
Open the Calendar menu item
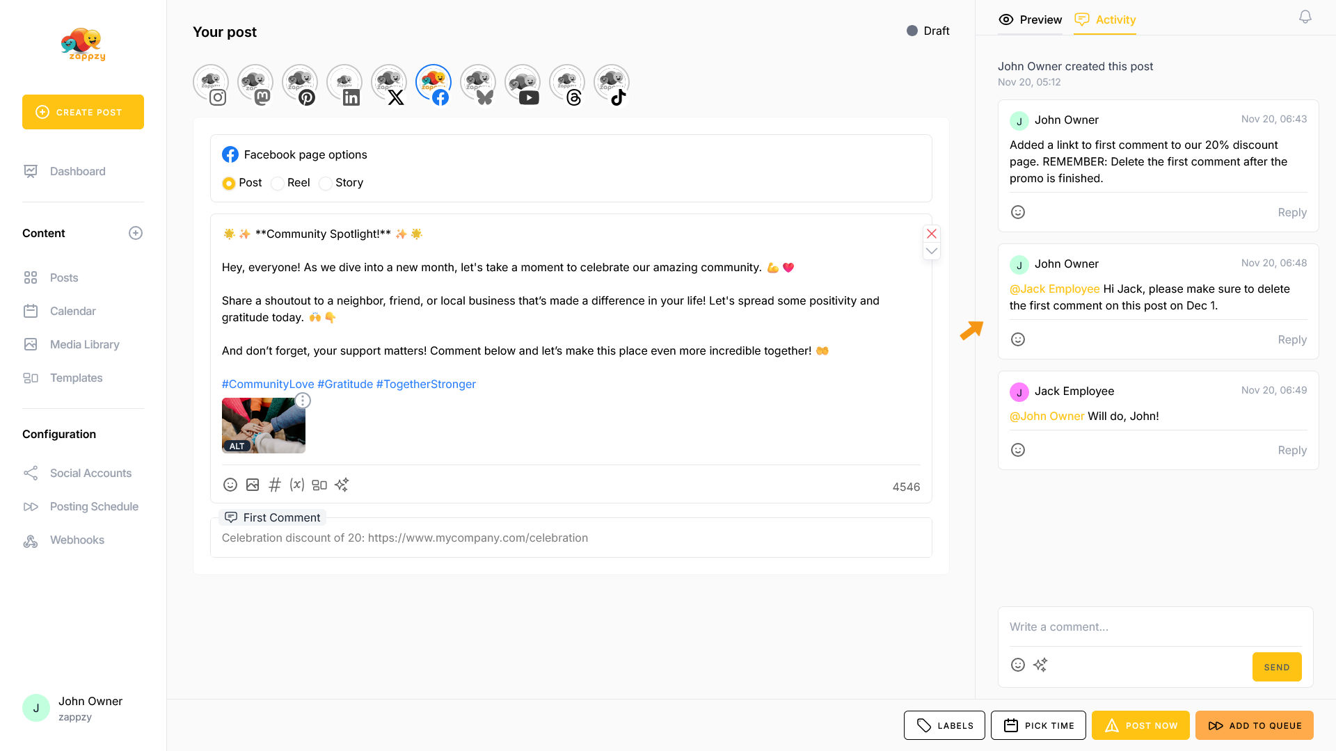pyautogui.click(x=72, y=311)
